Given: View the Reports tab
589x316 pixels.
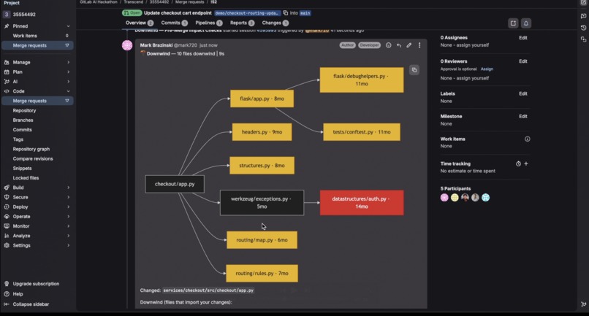Looking at the screenshot, I should pyautogui.click(x=243, y=23).
